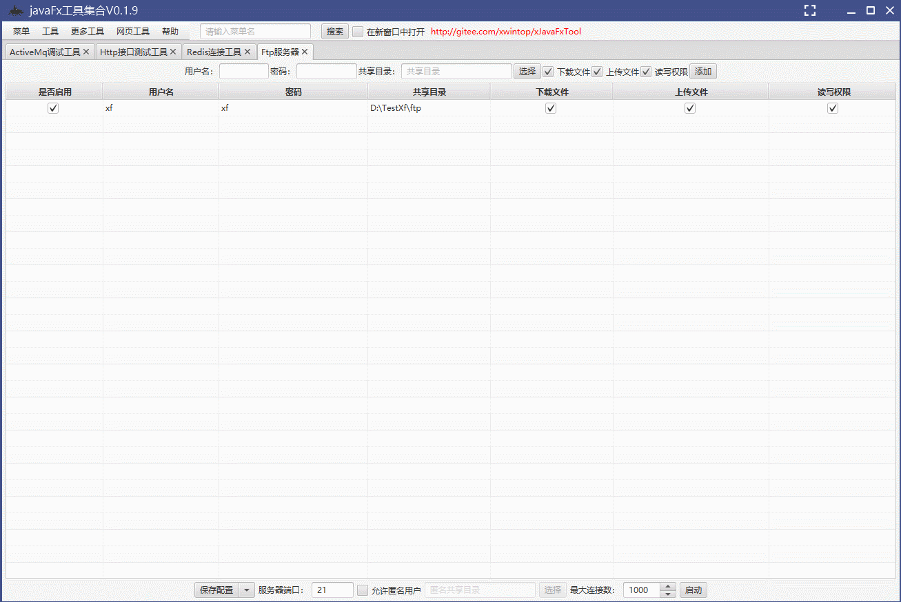The width and height of the screenshot is (901, 602).
Task: Open the 网页工具 menu
Action: click(x=133, y=31)
